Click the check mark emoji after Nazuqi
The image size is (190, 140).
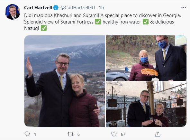coord(44,28)
